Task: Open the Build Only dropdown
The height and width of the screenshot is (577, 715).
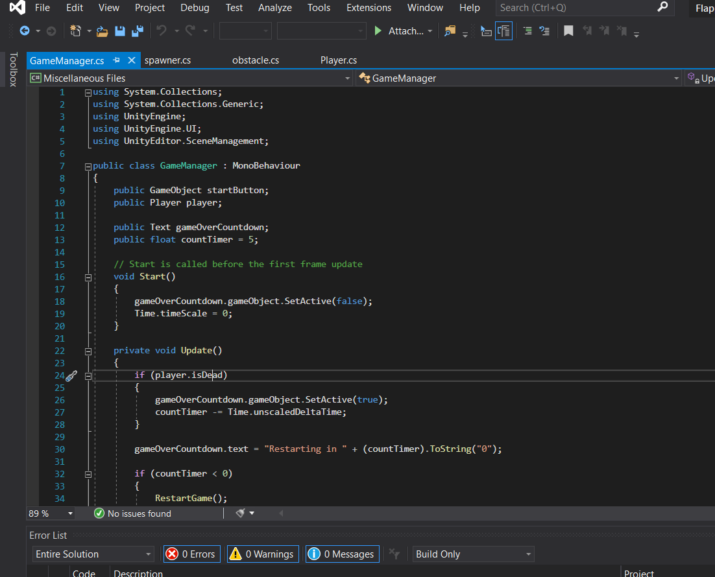Action: tap(474, 554)
